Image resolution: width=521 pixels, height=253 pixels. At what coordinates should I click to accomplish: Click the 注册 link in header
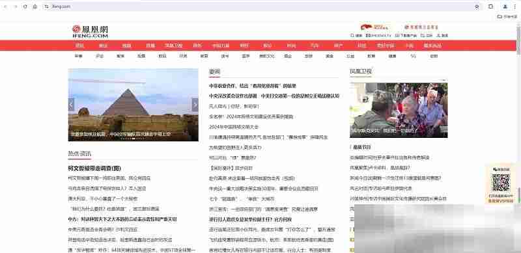coord(427,36)
